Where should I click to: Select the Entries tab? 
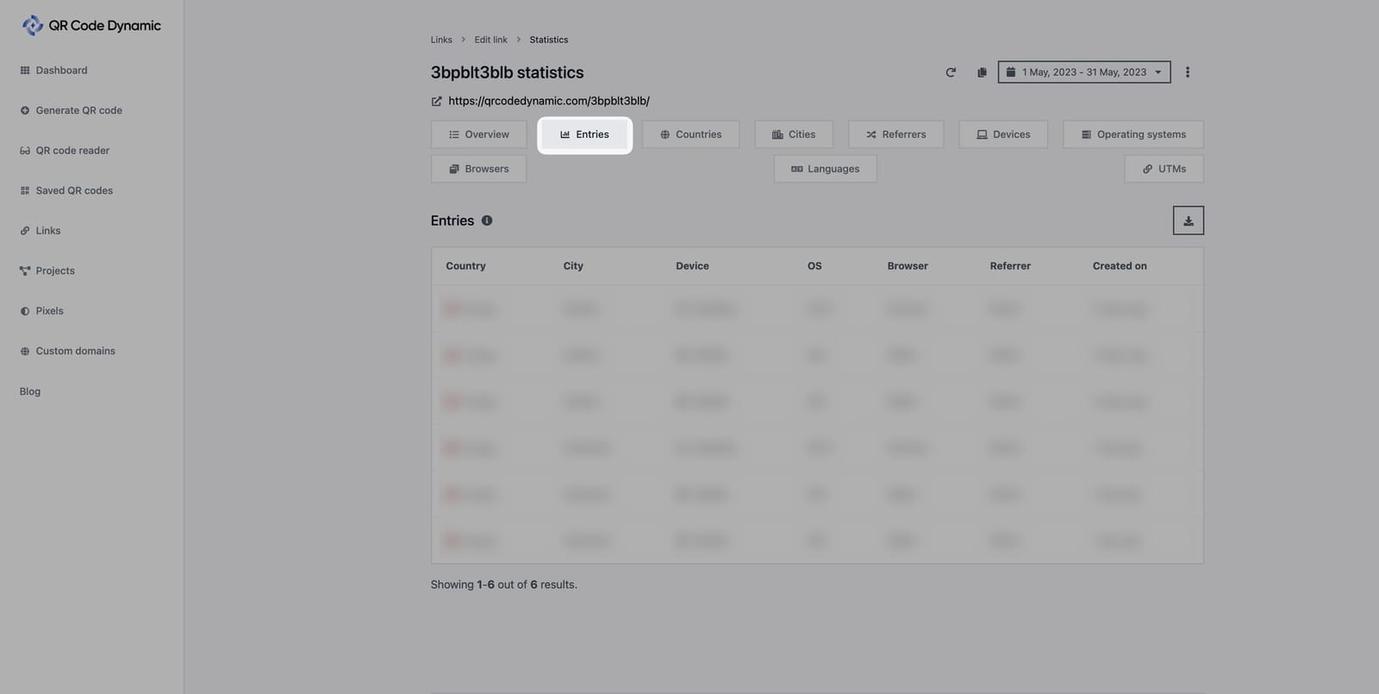click(585, 134)
